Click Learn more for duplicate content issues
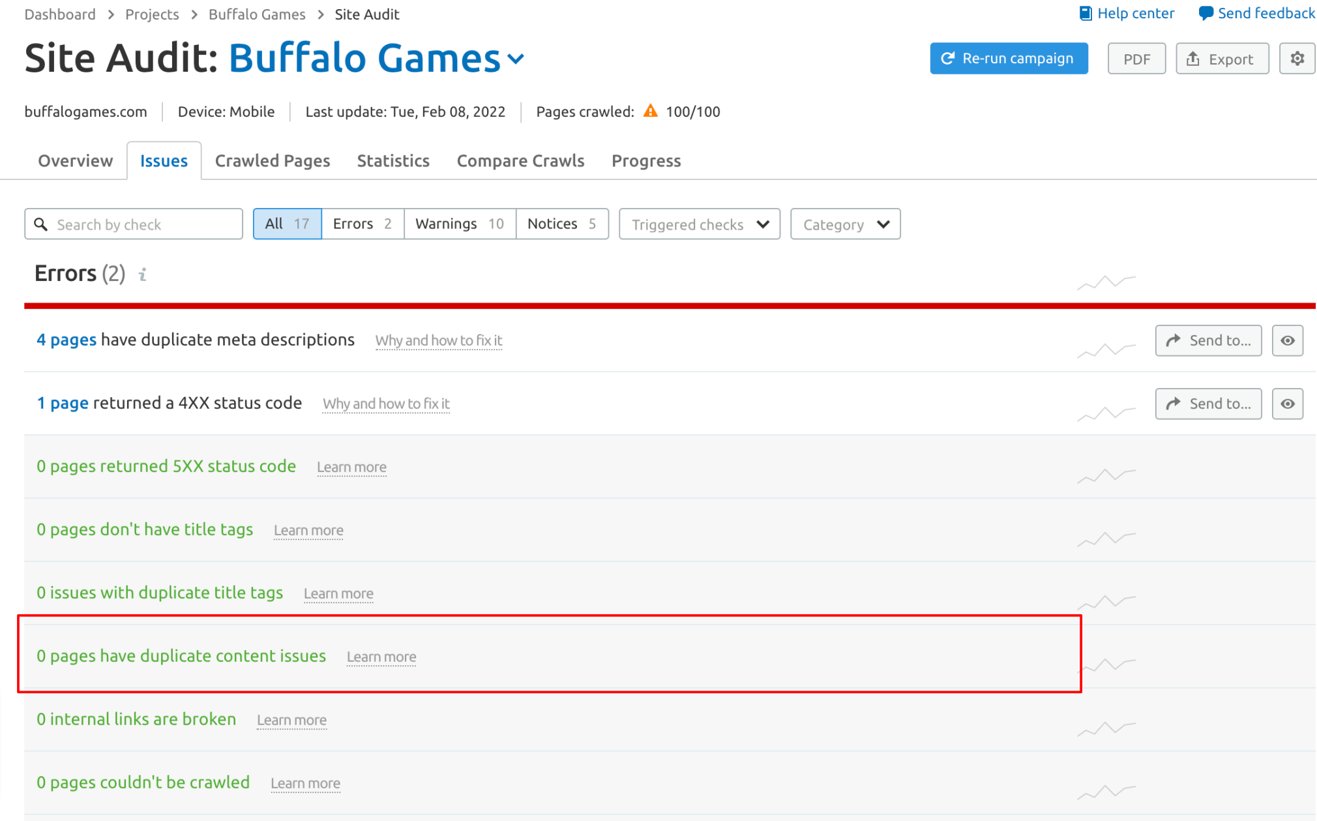 [x=381, y=655]
